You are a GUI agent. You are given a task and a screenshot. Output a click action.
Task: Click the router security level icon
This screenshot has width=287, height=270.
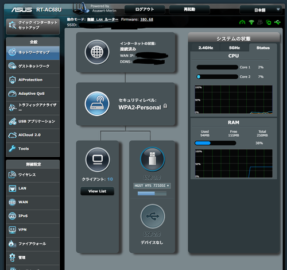tap(97, 103)
